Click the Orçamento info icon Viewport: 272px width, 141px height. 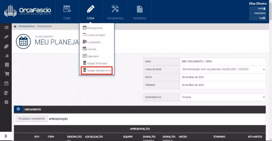point(18,109)
